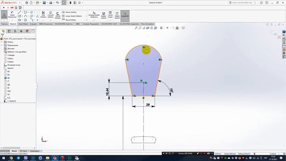Click the tree filter funnel icon
286x161 pixels.
2,35
